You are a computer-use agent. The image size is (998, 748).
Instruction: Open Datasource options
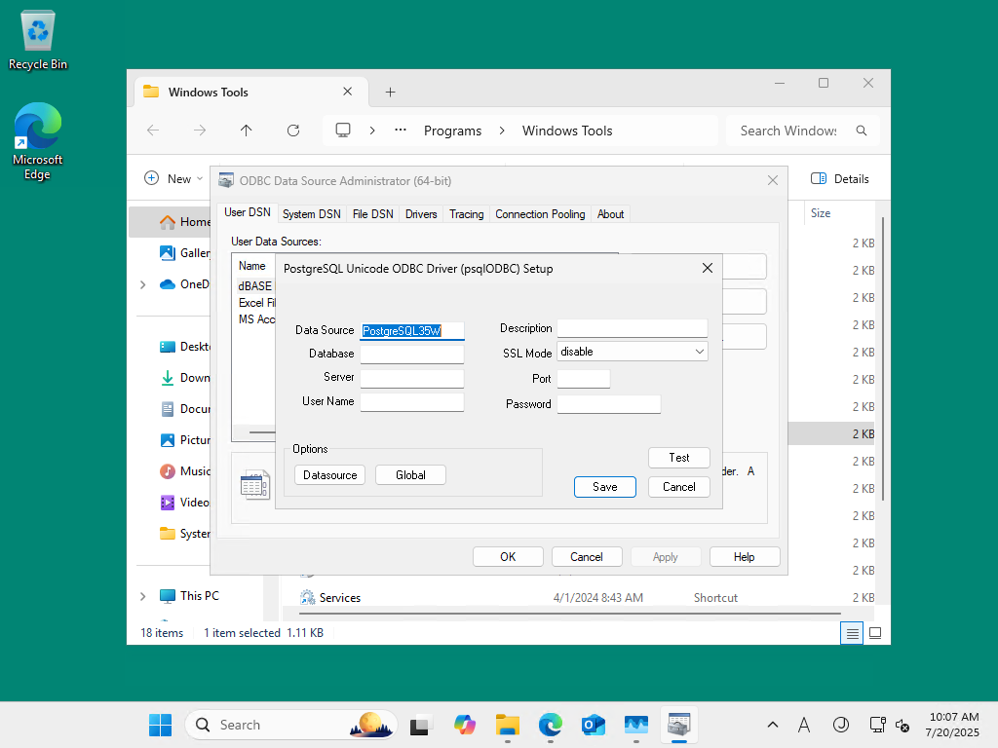point(329,475)
